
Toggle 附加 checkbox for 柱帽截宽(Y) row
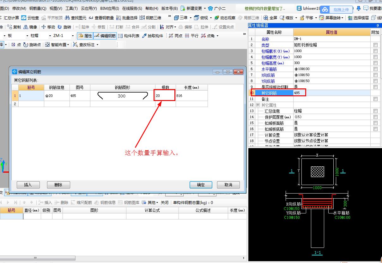tap(375, 57)
